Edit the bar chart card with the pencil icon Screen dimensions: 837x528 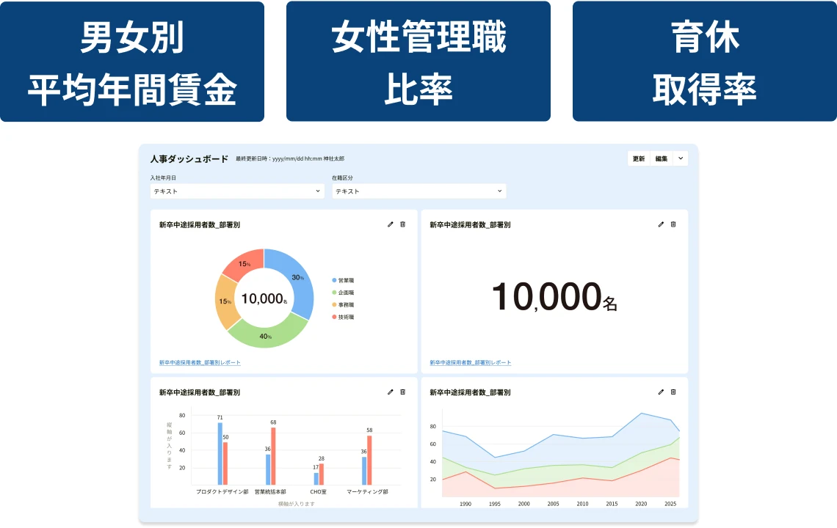pos(390,392)
